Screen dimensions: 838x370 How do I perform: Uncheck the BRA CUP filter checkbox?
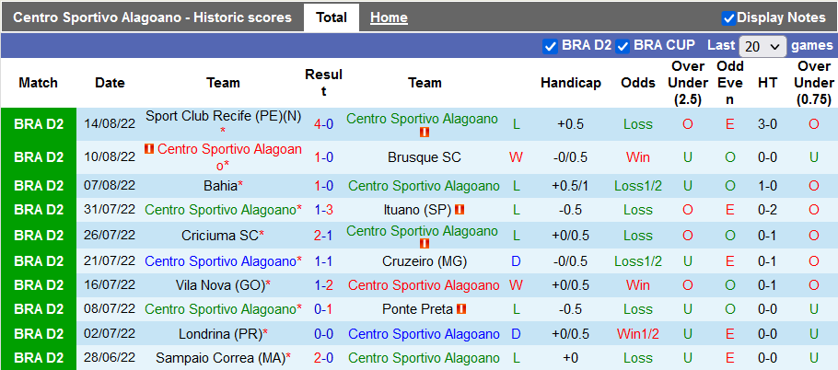click(x=623, y=45)
